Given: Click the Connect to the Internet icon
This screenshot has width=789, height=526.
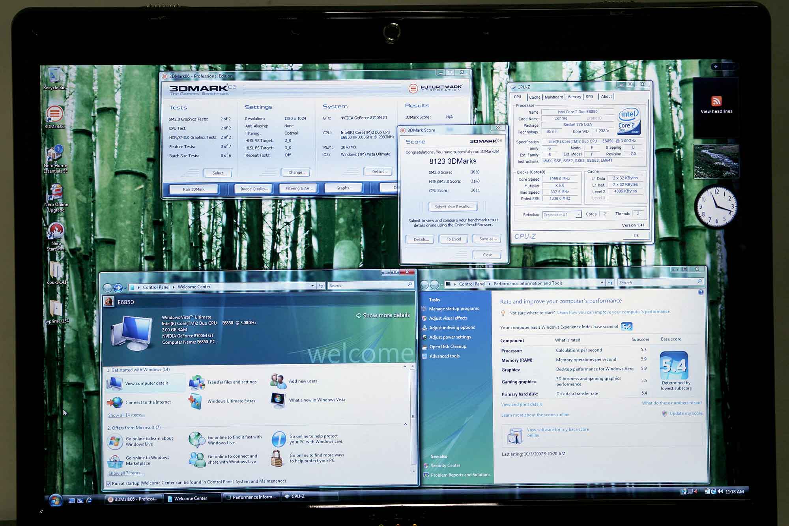Looking at the screenshot, I should 115,402.
